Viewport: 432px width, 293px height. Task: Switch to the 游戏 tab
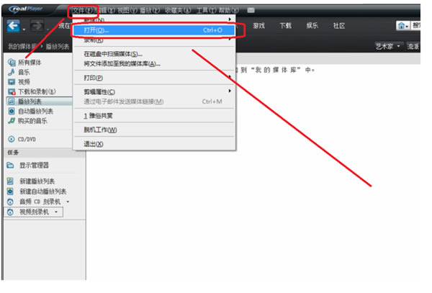[258, 26]
